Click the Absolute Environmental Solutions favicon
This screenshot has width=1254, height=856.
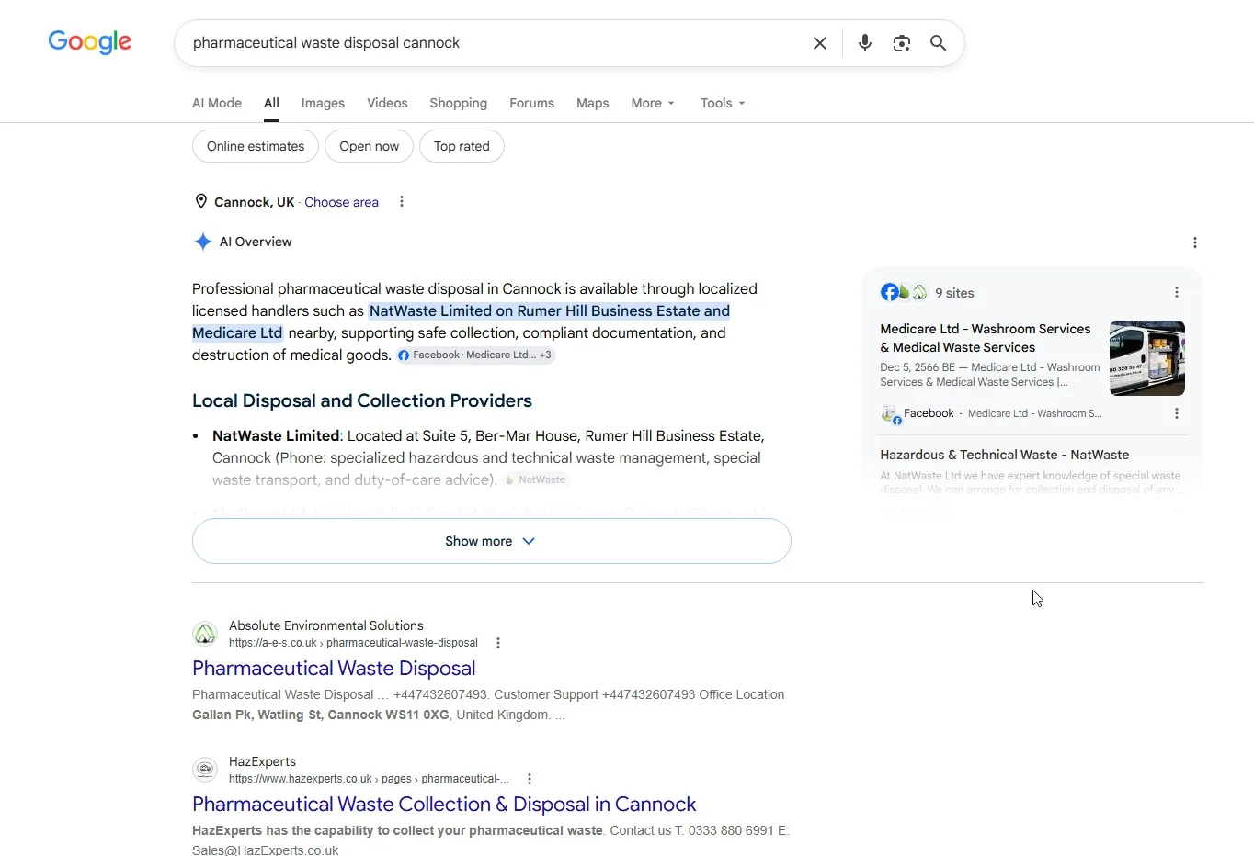[x=205, y=634]
